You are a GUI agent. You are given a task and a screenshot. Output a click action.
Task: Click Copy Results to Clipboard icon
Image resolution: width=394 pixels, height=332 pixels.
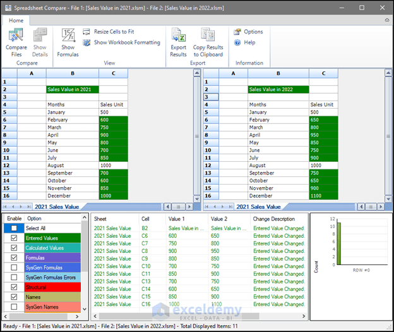click(x=208, y=35)
